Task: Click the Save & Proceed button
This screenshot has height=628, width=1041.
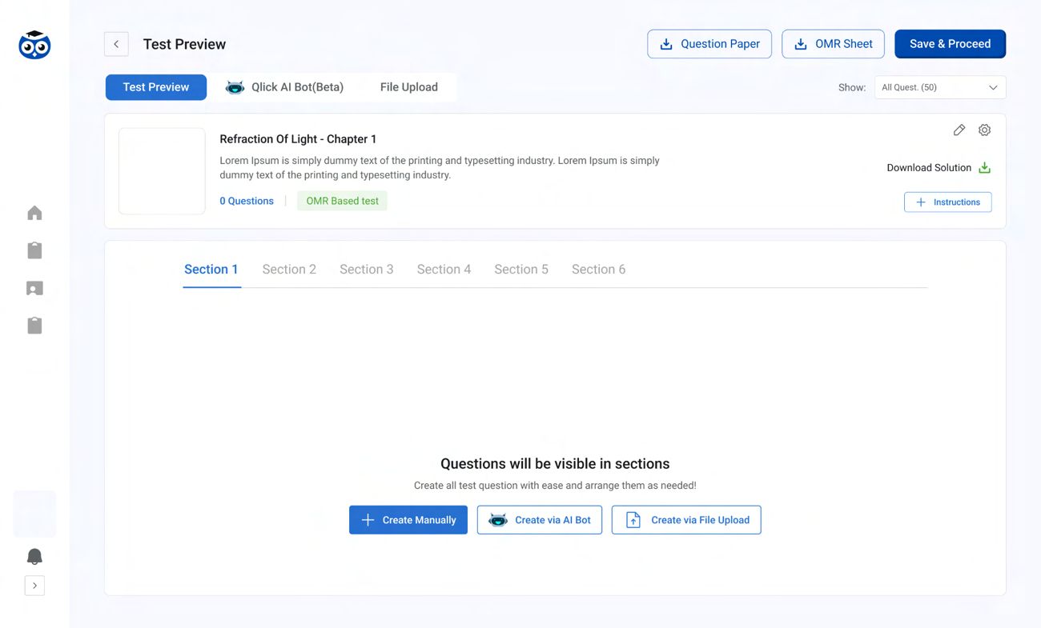Action: [950, 44]
